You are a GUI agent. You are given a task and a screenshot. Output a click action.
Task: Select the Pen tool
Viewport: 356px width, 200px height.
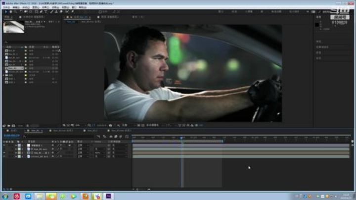pyautogui.click(x=41, y=11)
